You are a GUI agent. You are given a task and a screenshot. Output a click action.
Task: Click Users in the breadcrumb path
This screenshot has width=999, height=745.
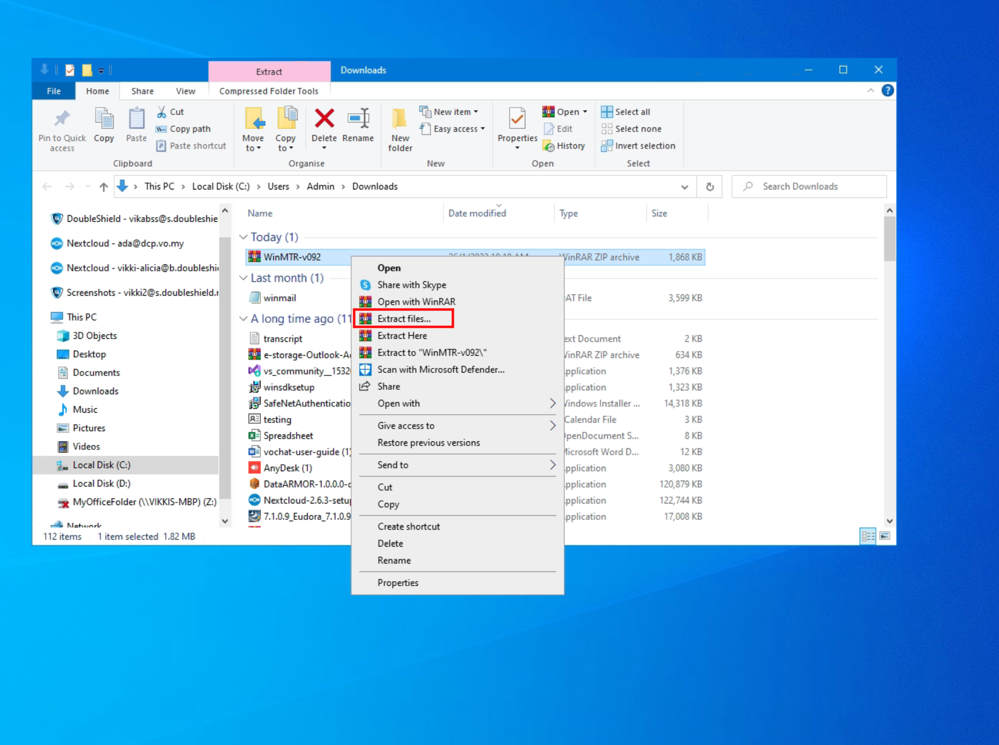tap(278, 186)
